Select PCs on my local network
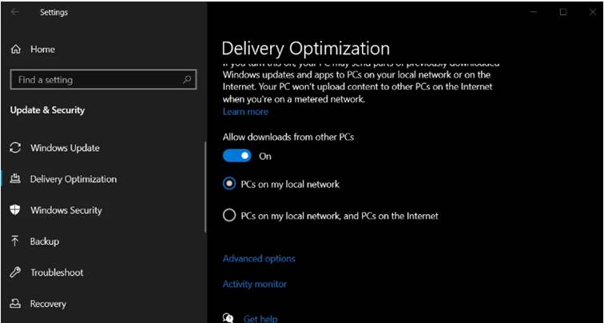Viewport: 604px width, 323px height. (229, 184)
